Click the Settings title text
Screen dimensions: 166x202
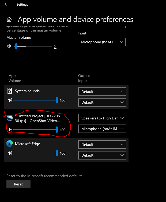[x=22, y=5]
